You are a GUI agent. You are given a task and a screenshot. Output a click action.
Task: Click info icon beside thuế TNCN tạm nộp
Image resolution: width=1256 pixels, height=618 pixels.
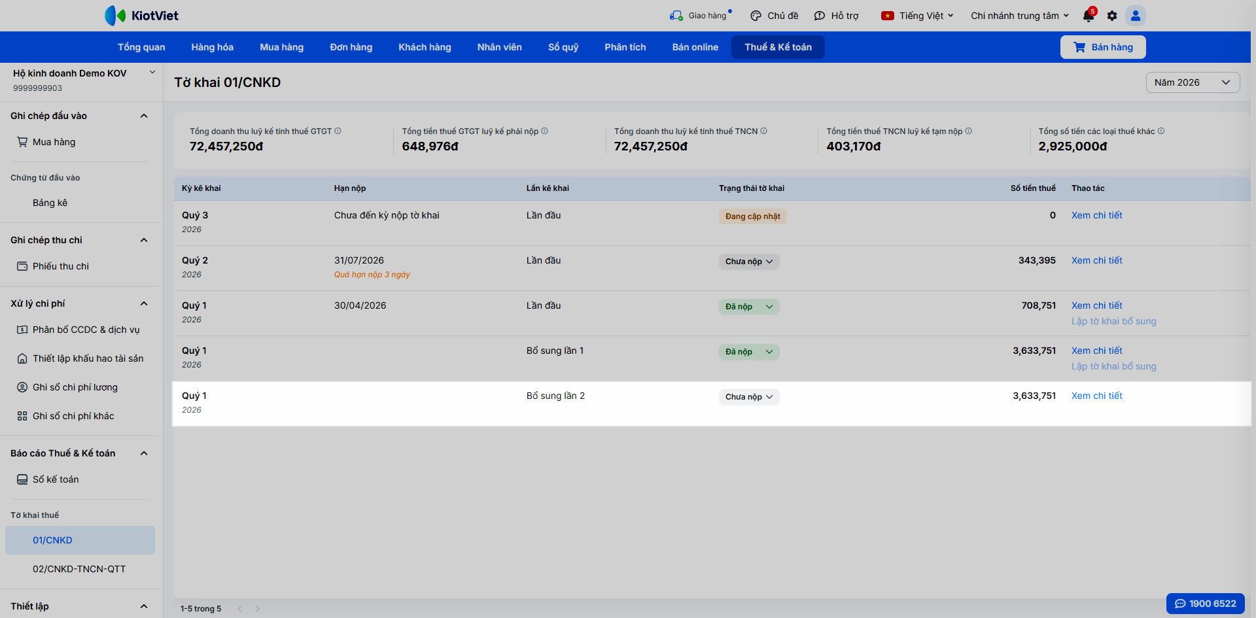click(x=969, y=131)
